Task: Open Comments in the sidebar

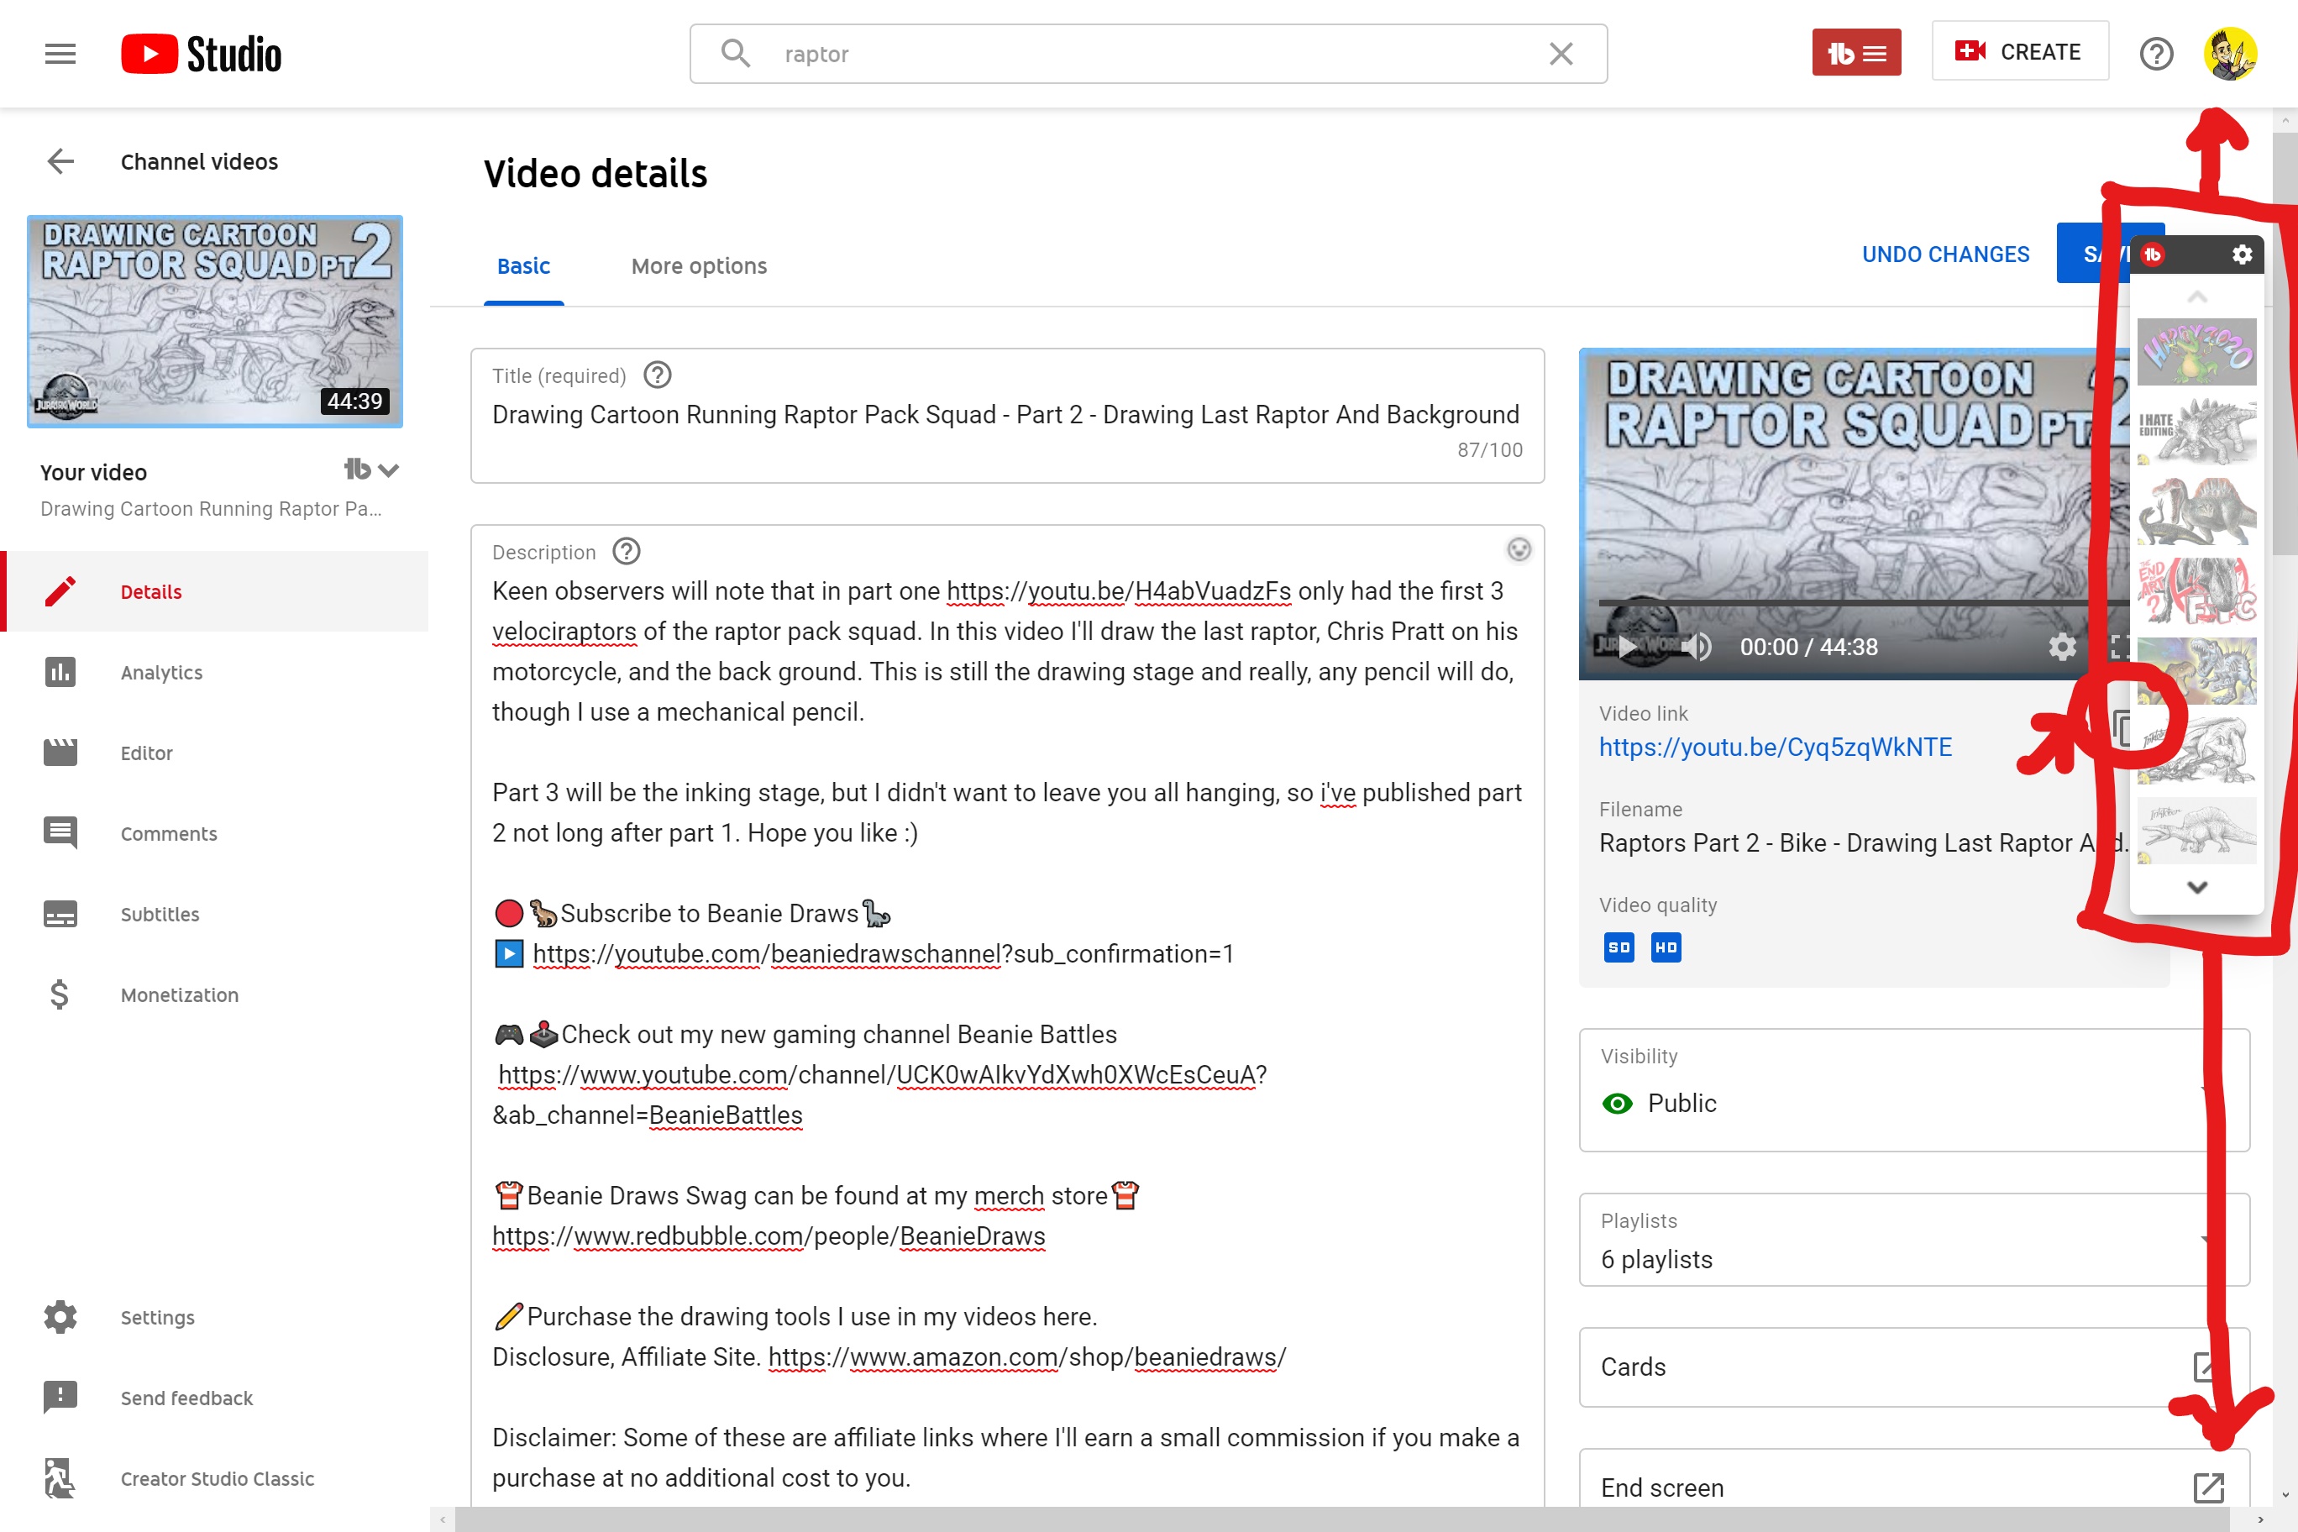Action: [x=215, y=833]
